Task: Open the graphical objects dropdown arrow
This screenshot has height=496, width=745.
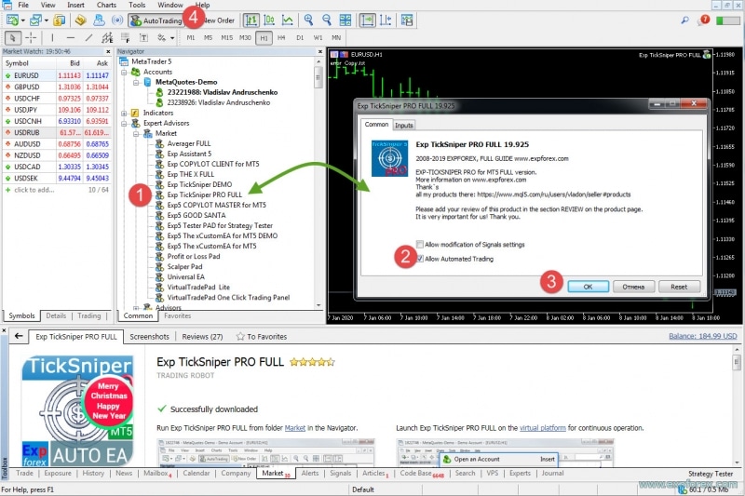Action: [x=172, y=37]
